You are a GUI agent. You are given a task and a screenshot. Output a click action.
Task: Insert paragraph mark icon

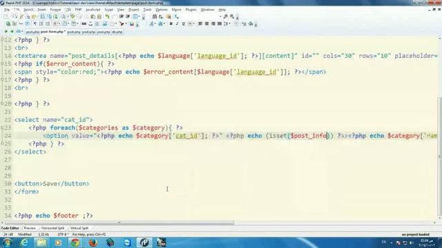pyautogui.click(x=35, y=23)
